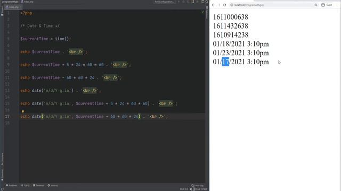Open the Project tool window sidebar button
Image resolution: width=341 pixels, height=191 pixels.
(2, 11)
